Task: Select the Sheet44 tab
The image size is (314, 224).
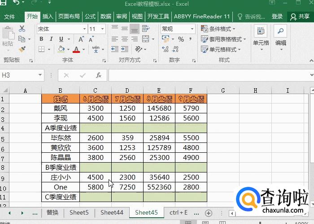Action: [x=112, y=212]
